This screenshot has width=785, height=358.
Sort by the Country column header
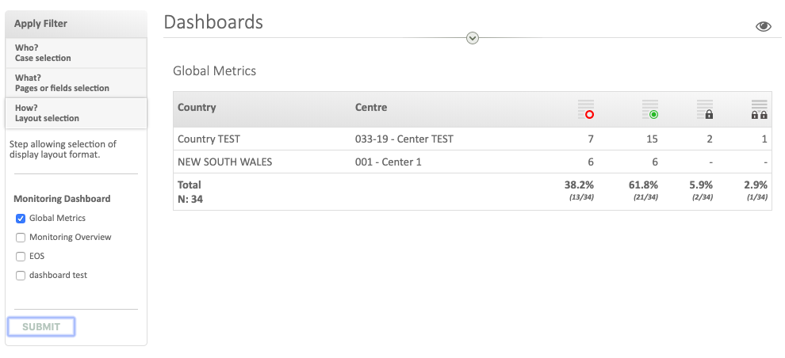tap(197, 108)
